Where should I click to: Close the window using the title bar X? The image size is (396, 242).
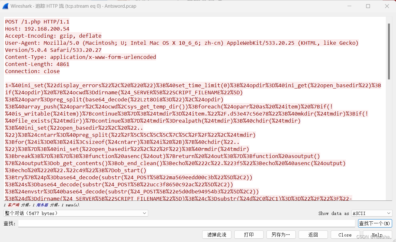point(387,6)
